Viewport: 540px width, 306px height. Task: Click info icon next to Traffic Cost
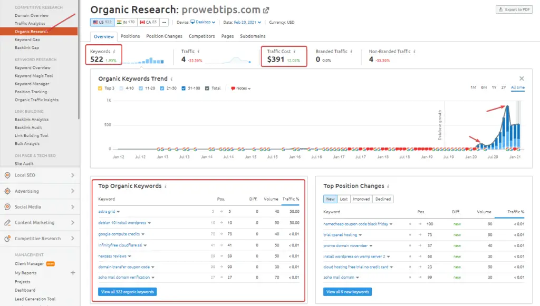(294, 52)
